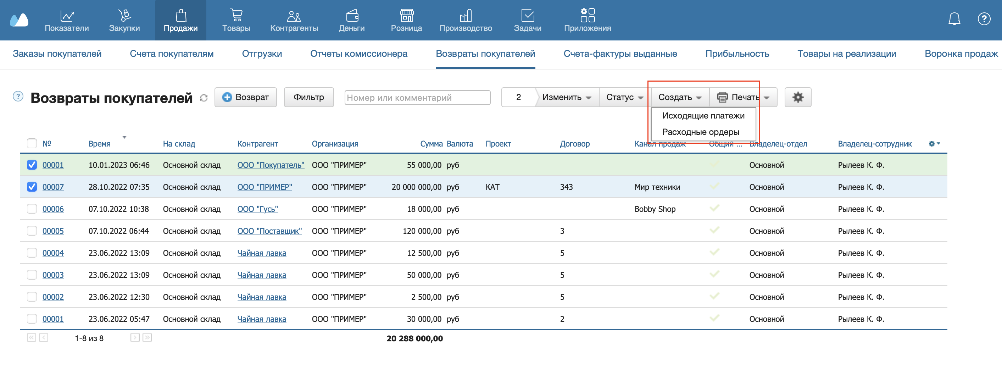The image size is (1002, 374).
Task: Open the Приложения apps icon
Action: [587, 16]
